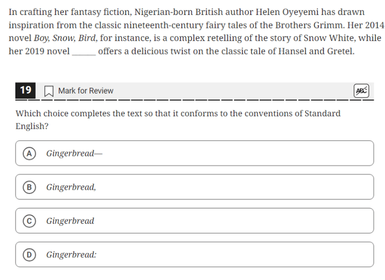Image resolution: width=385 pixels, height=280 pixels.
Task: Click the bookmark icon beside Mark for Review
Action: click(x=49, y=91)
